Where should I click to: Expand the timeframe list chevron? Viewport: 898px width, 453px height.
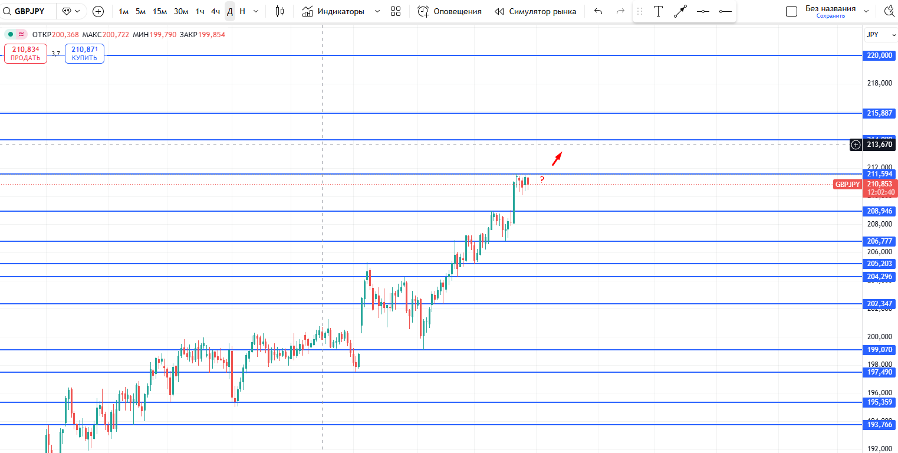pyautogui.click(x=256, y=11)
